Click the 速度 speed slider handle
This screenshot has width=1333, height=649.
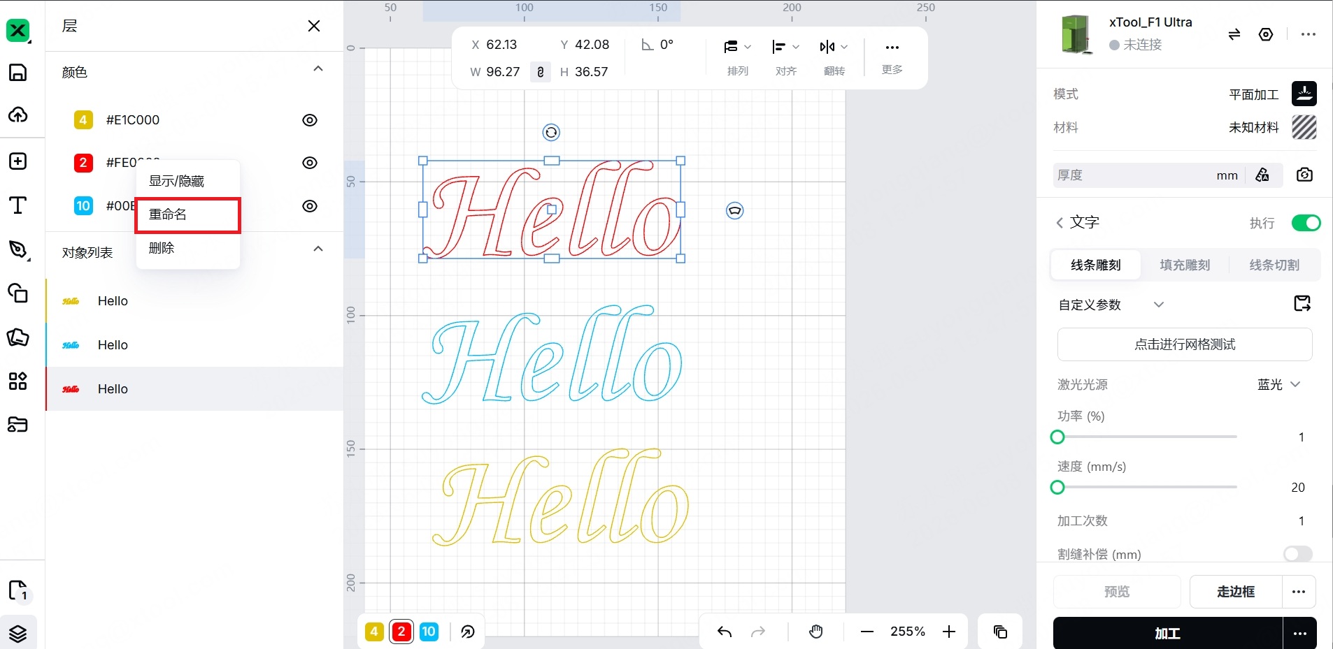(x=1057, y=488)
